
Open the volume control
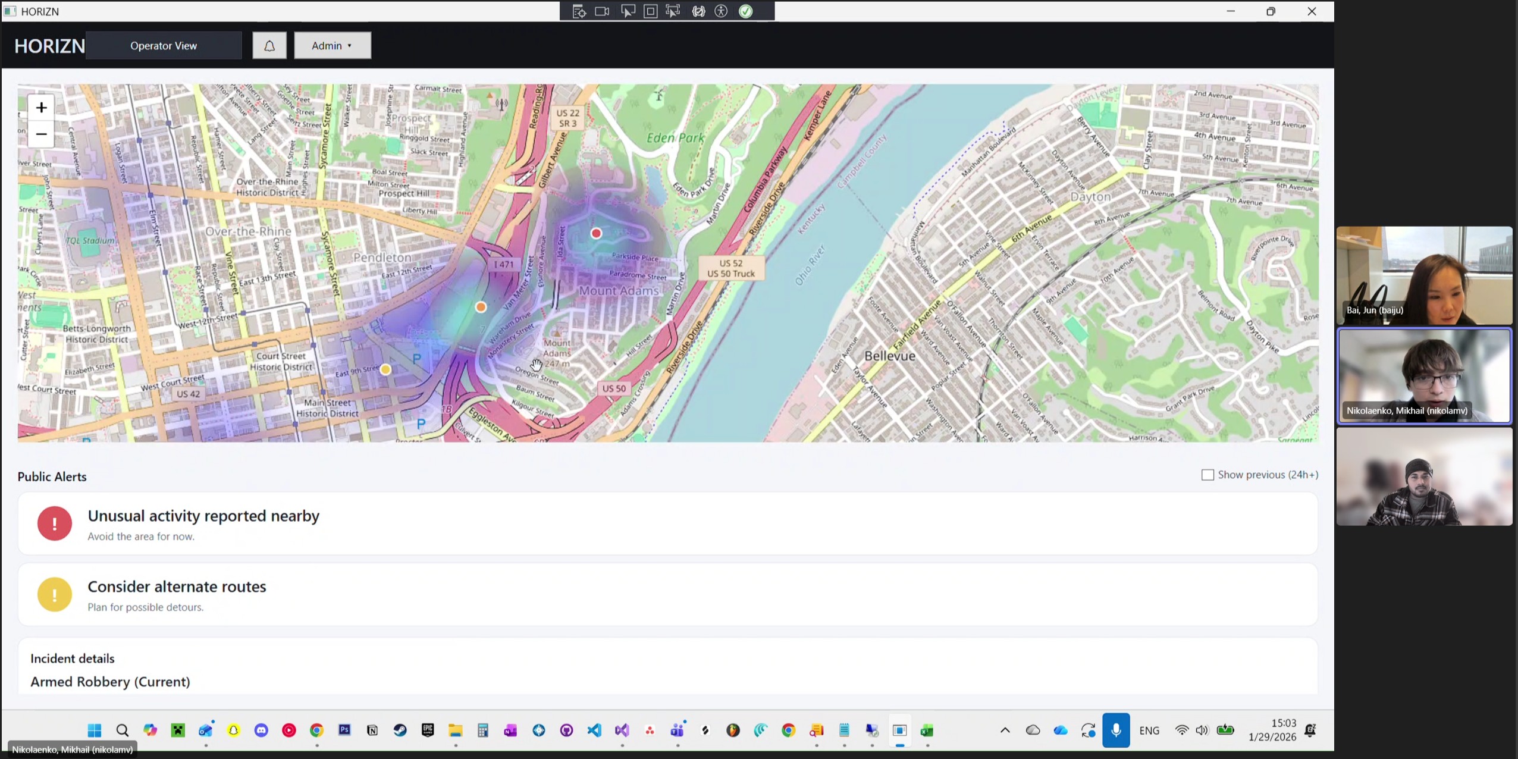(x=1202, y=730)
